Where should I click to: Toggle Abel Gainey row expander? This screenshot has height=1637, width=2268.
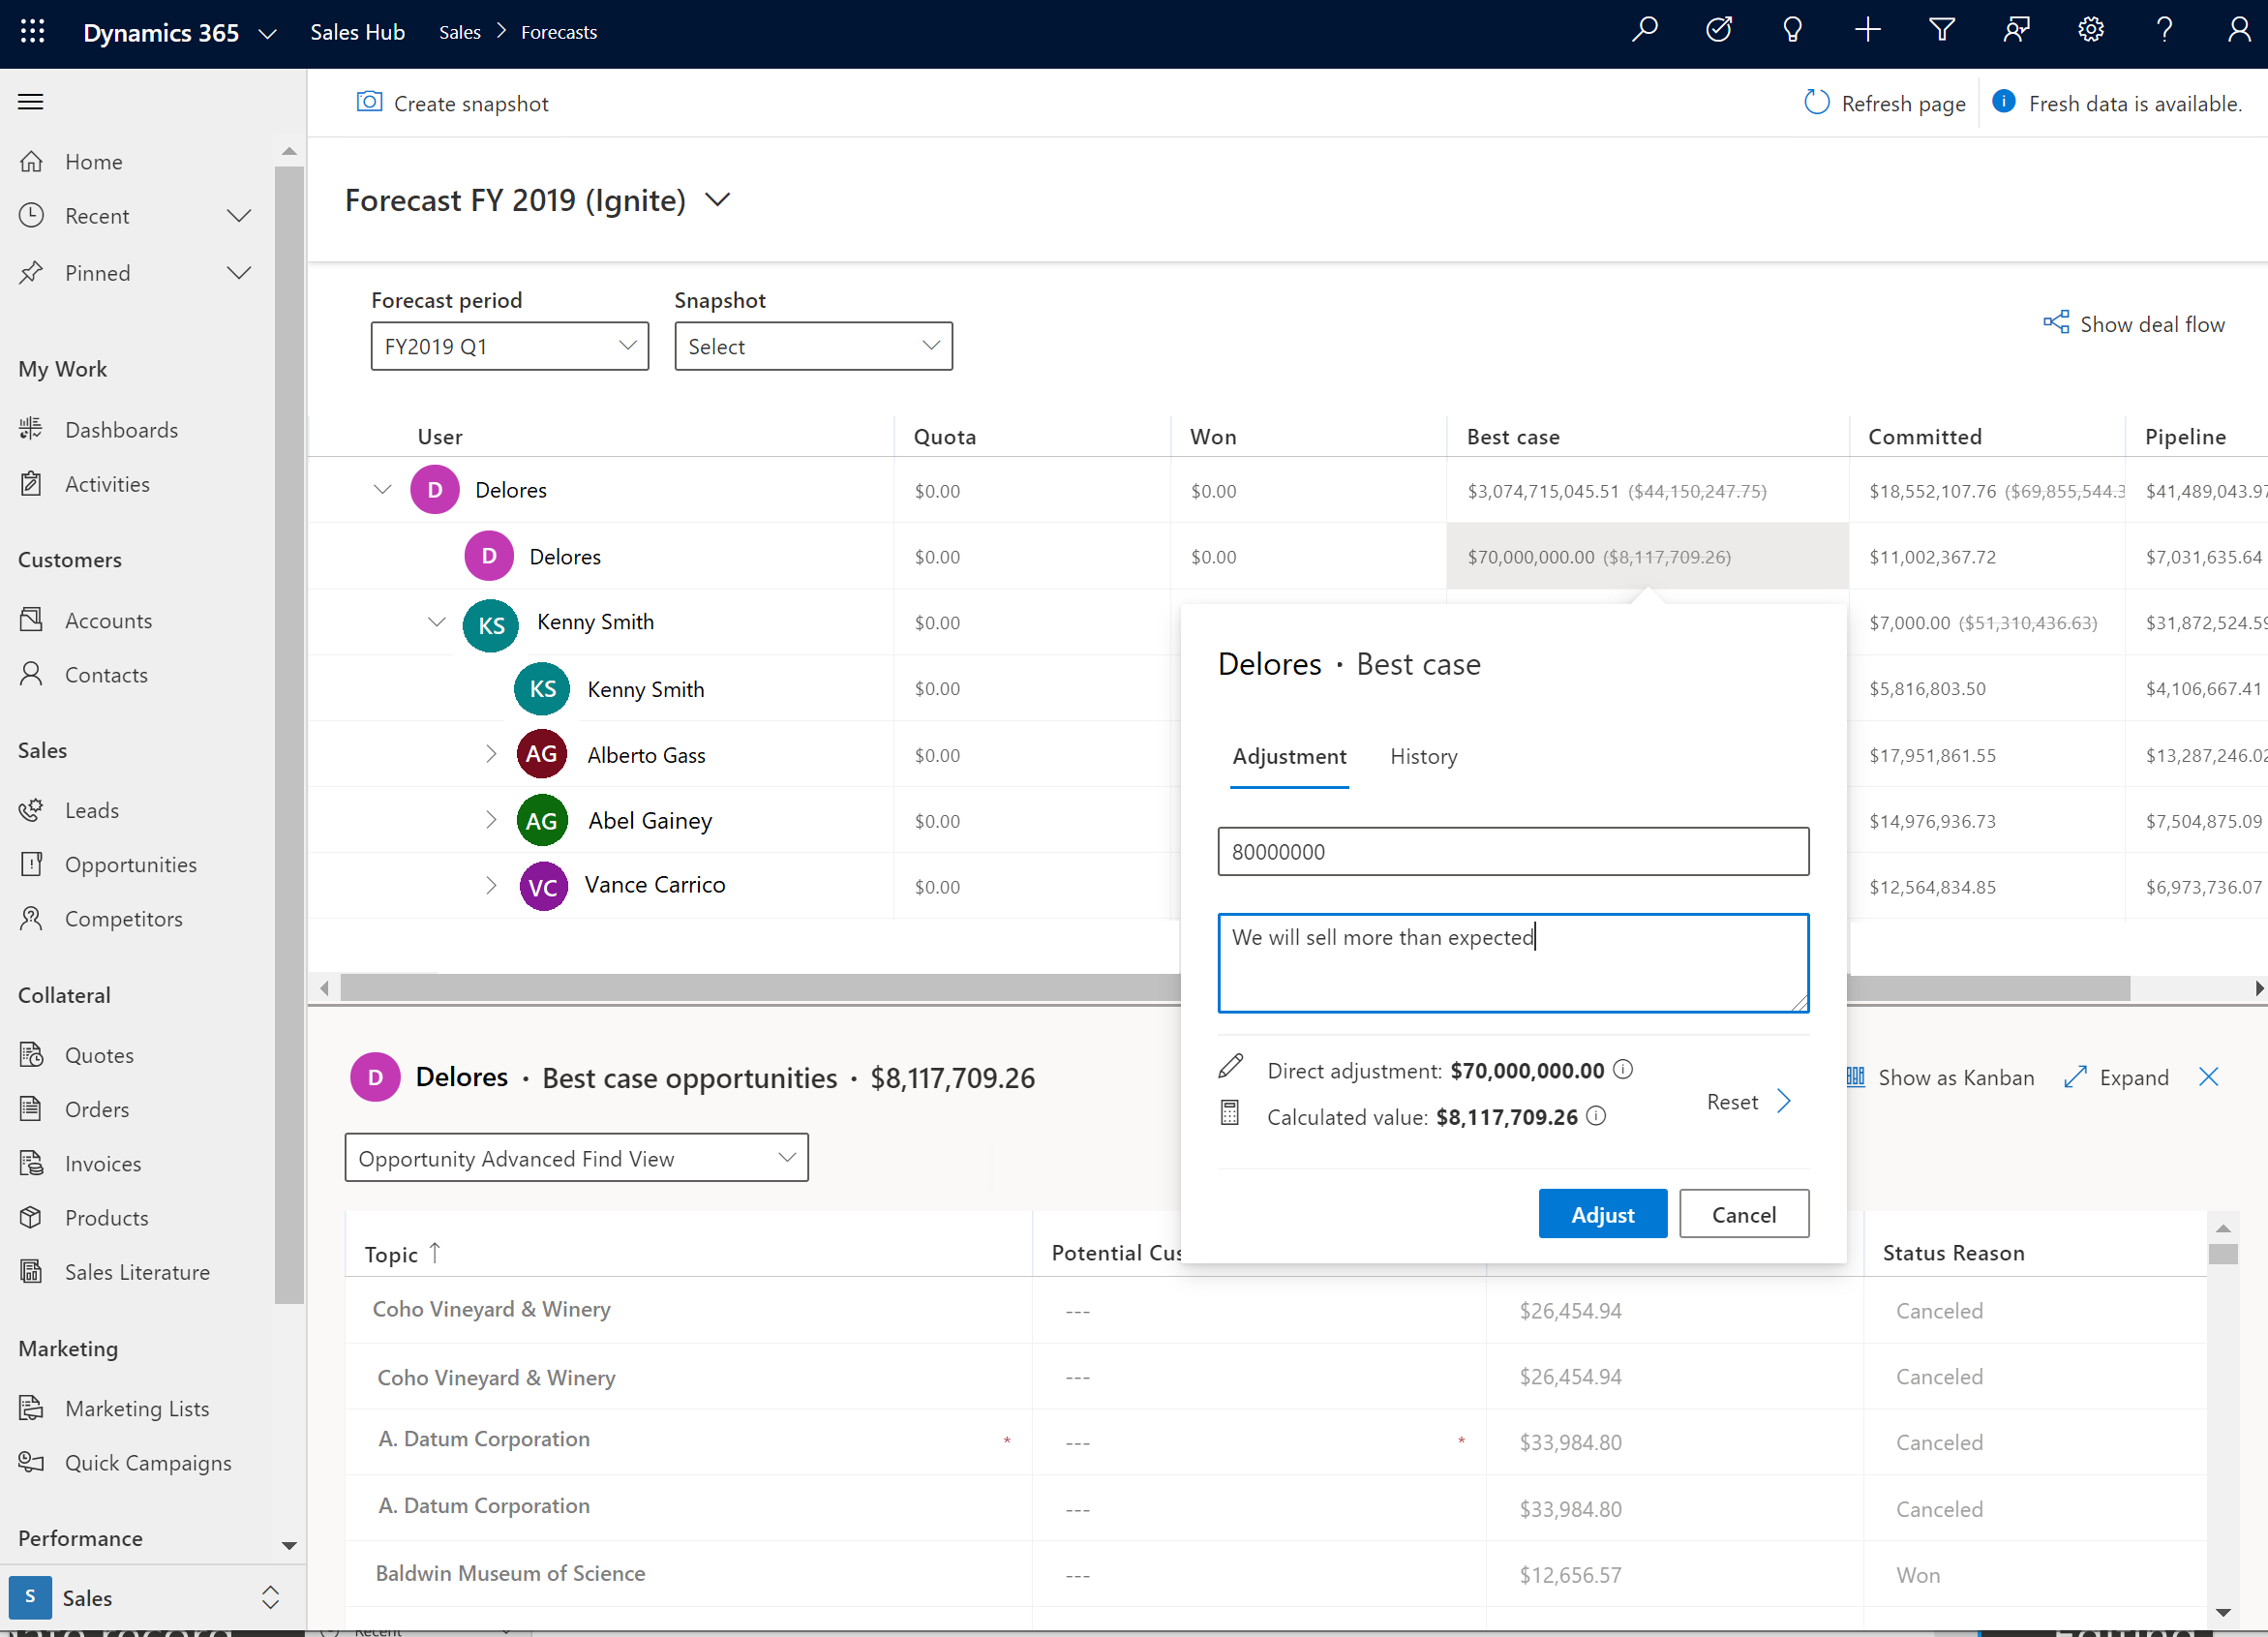click(490, 820)
